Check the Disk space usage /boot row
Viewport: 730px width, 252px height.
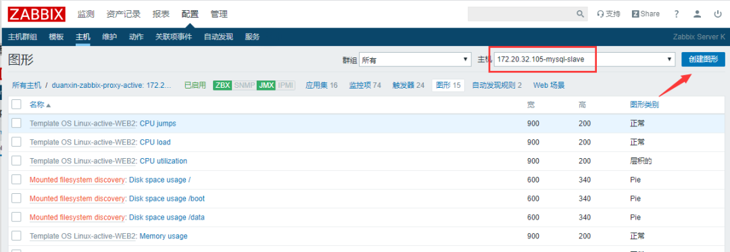(17, 198)
